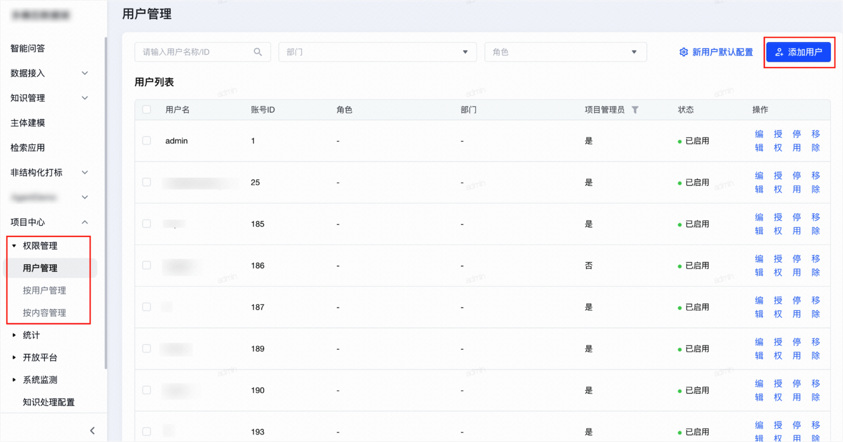This screenshot has height=442, width=843.
Task: Check the box for account ID 189
Action: pyautogui.click(x=147, y=348)
